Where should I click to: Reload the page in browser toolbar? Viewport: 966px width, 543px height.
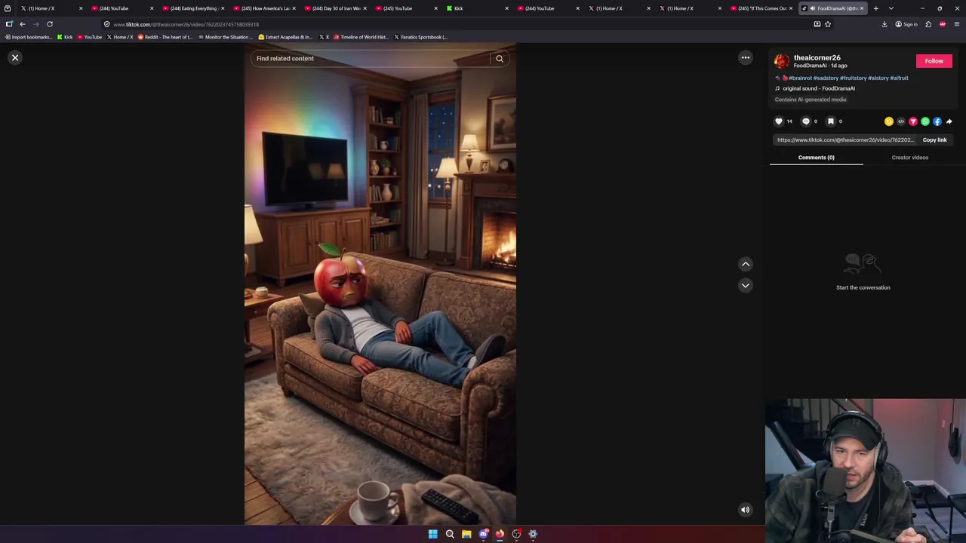(x=50, y=24)
